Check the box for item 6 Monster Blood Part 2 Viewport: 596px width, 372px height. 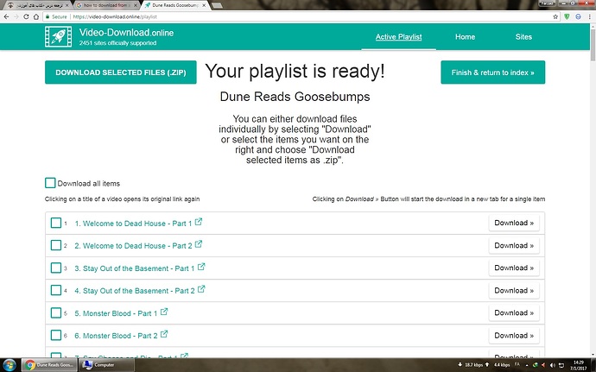[x=56, y=335]
